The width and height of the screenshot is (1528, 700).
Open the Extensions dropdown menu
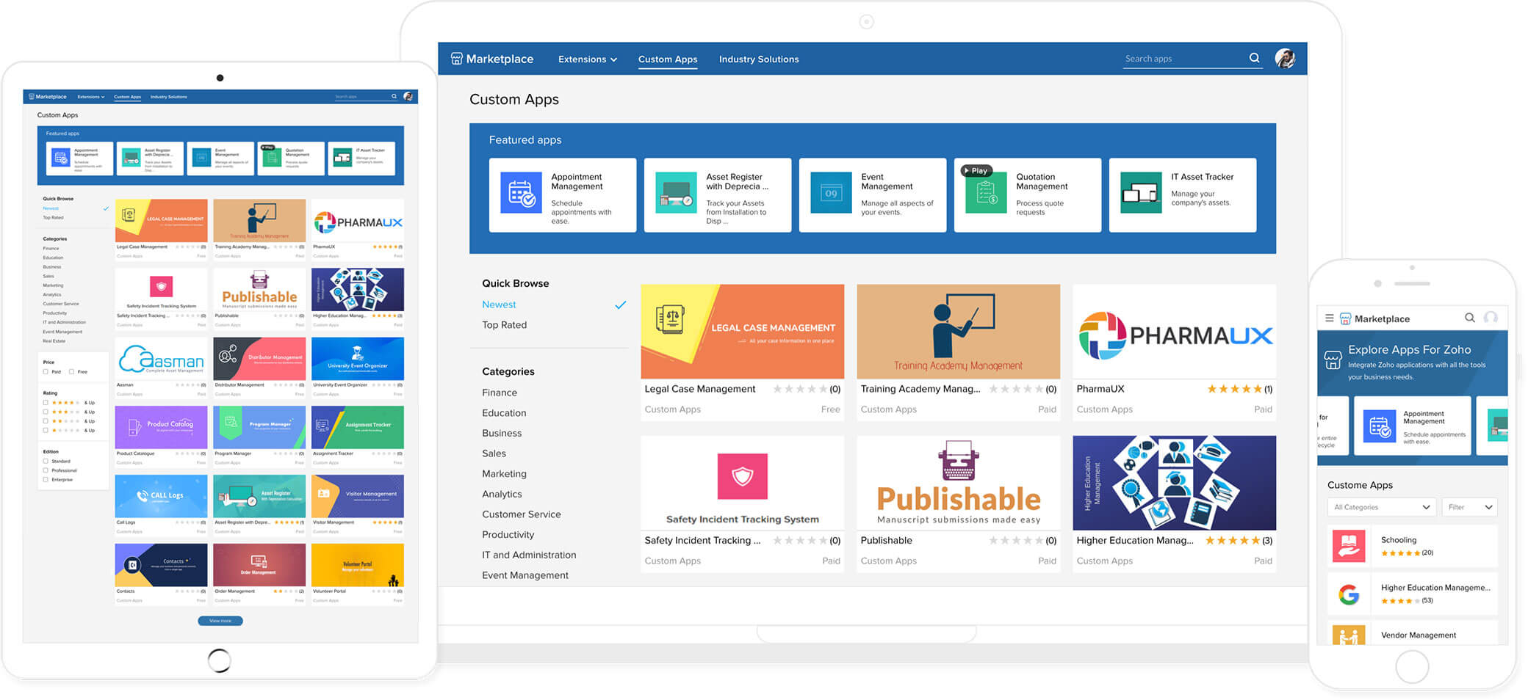click(587, 59)
